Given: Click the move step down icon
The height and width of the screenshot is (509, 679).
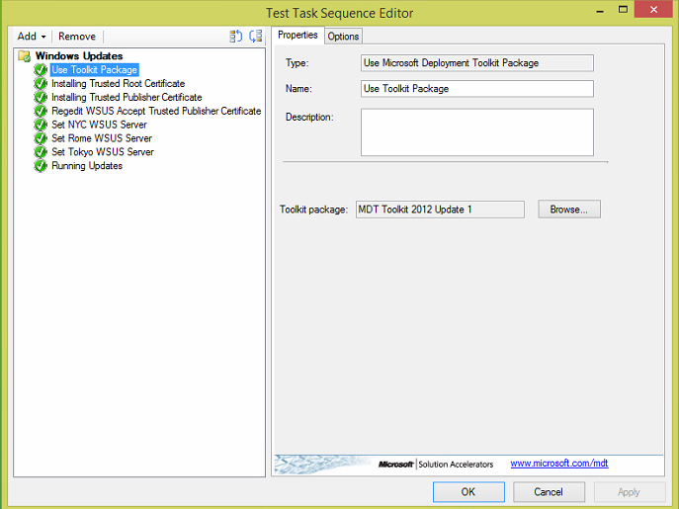Looking at the screenshot, I should 256,36.
